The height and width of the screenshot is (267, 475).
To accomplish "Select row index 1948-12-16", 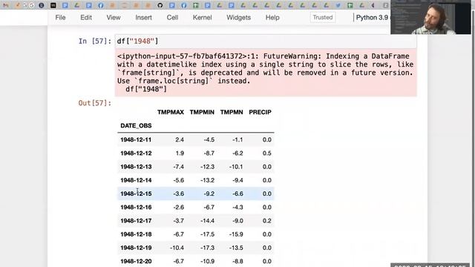I will coord(136,208).
